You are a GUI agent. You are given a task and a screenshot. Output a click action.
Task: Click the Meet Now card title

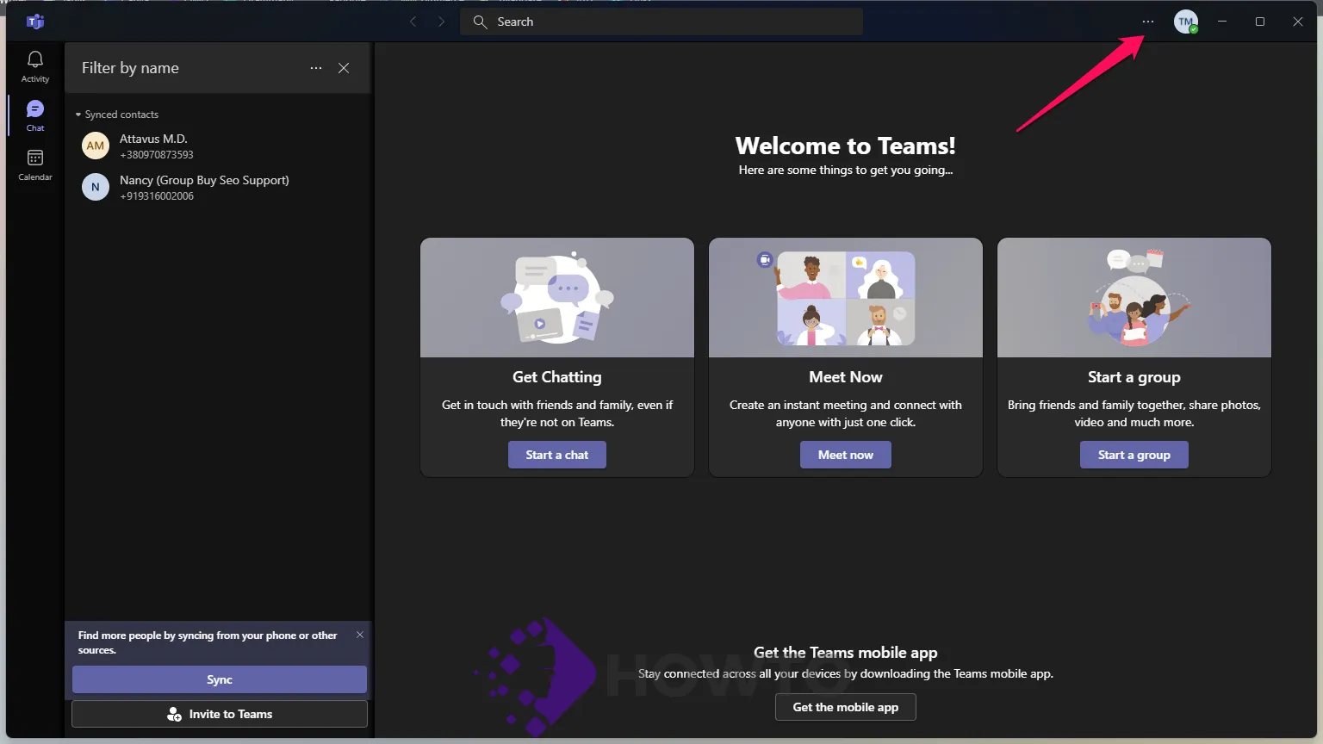click(x=846, y=377)
